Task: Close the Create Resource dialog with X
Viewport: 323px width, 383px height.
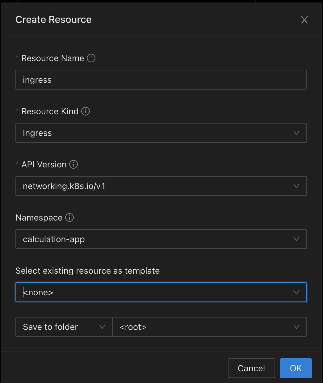Action: 304,20
